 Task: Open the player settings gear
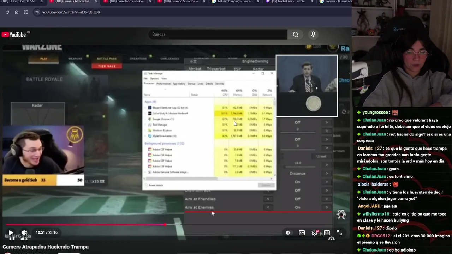(314, 232)
